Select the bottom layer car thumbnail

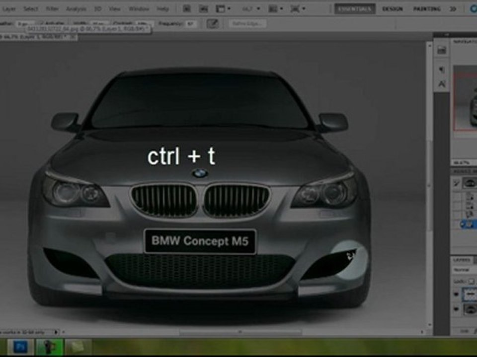click(x=470, y=309)
